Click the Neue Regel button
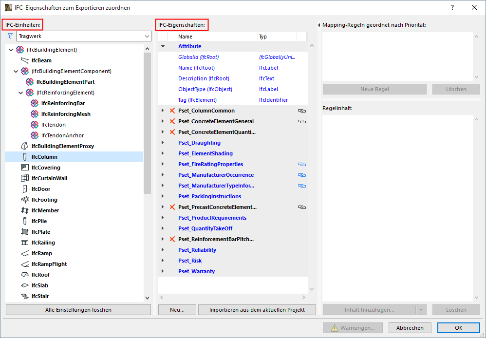Screen dimensions: 486x338 point(374,89)
